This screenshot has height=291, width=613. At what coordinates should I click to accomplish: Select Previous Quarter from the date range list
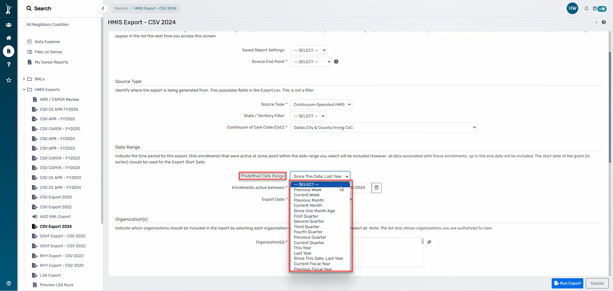310,237
